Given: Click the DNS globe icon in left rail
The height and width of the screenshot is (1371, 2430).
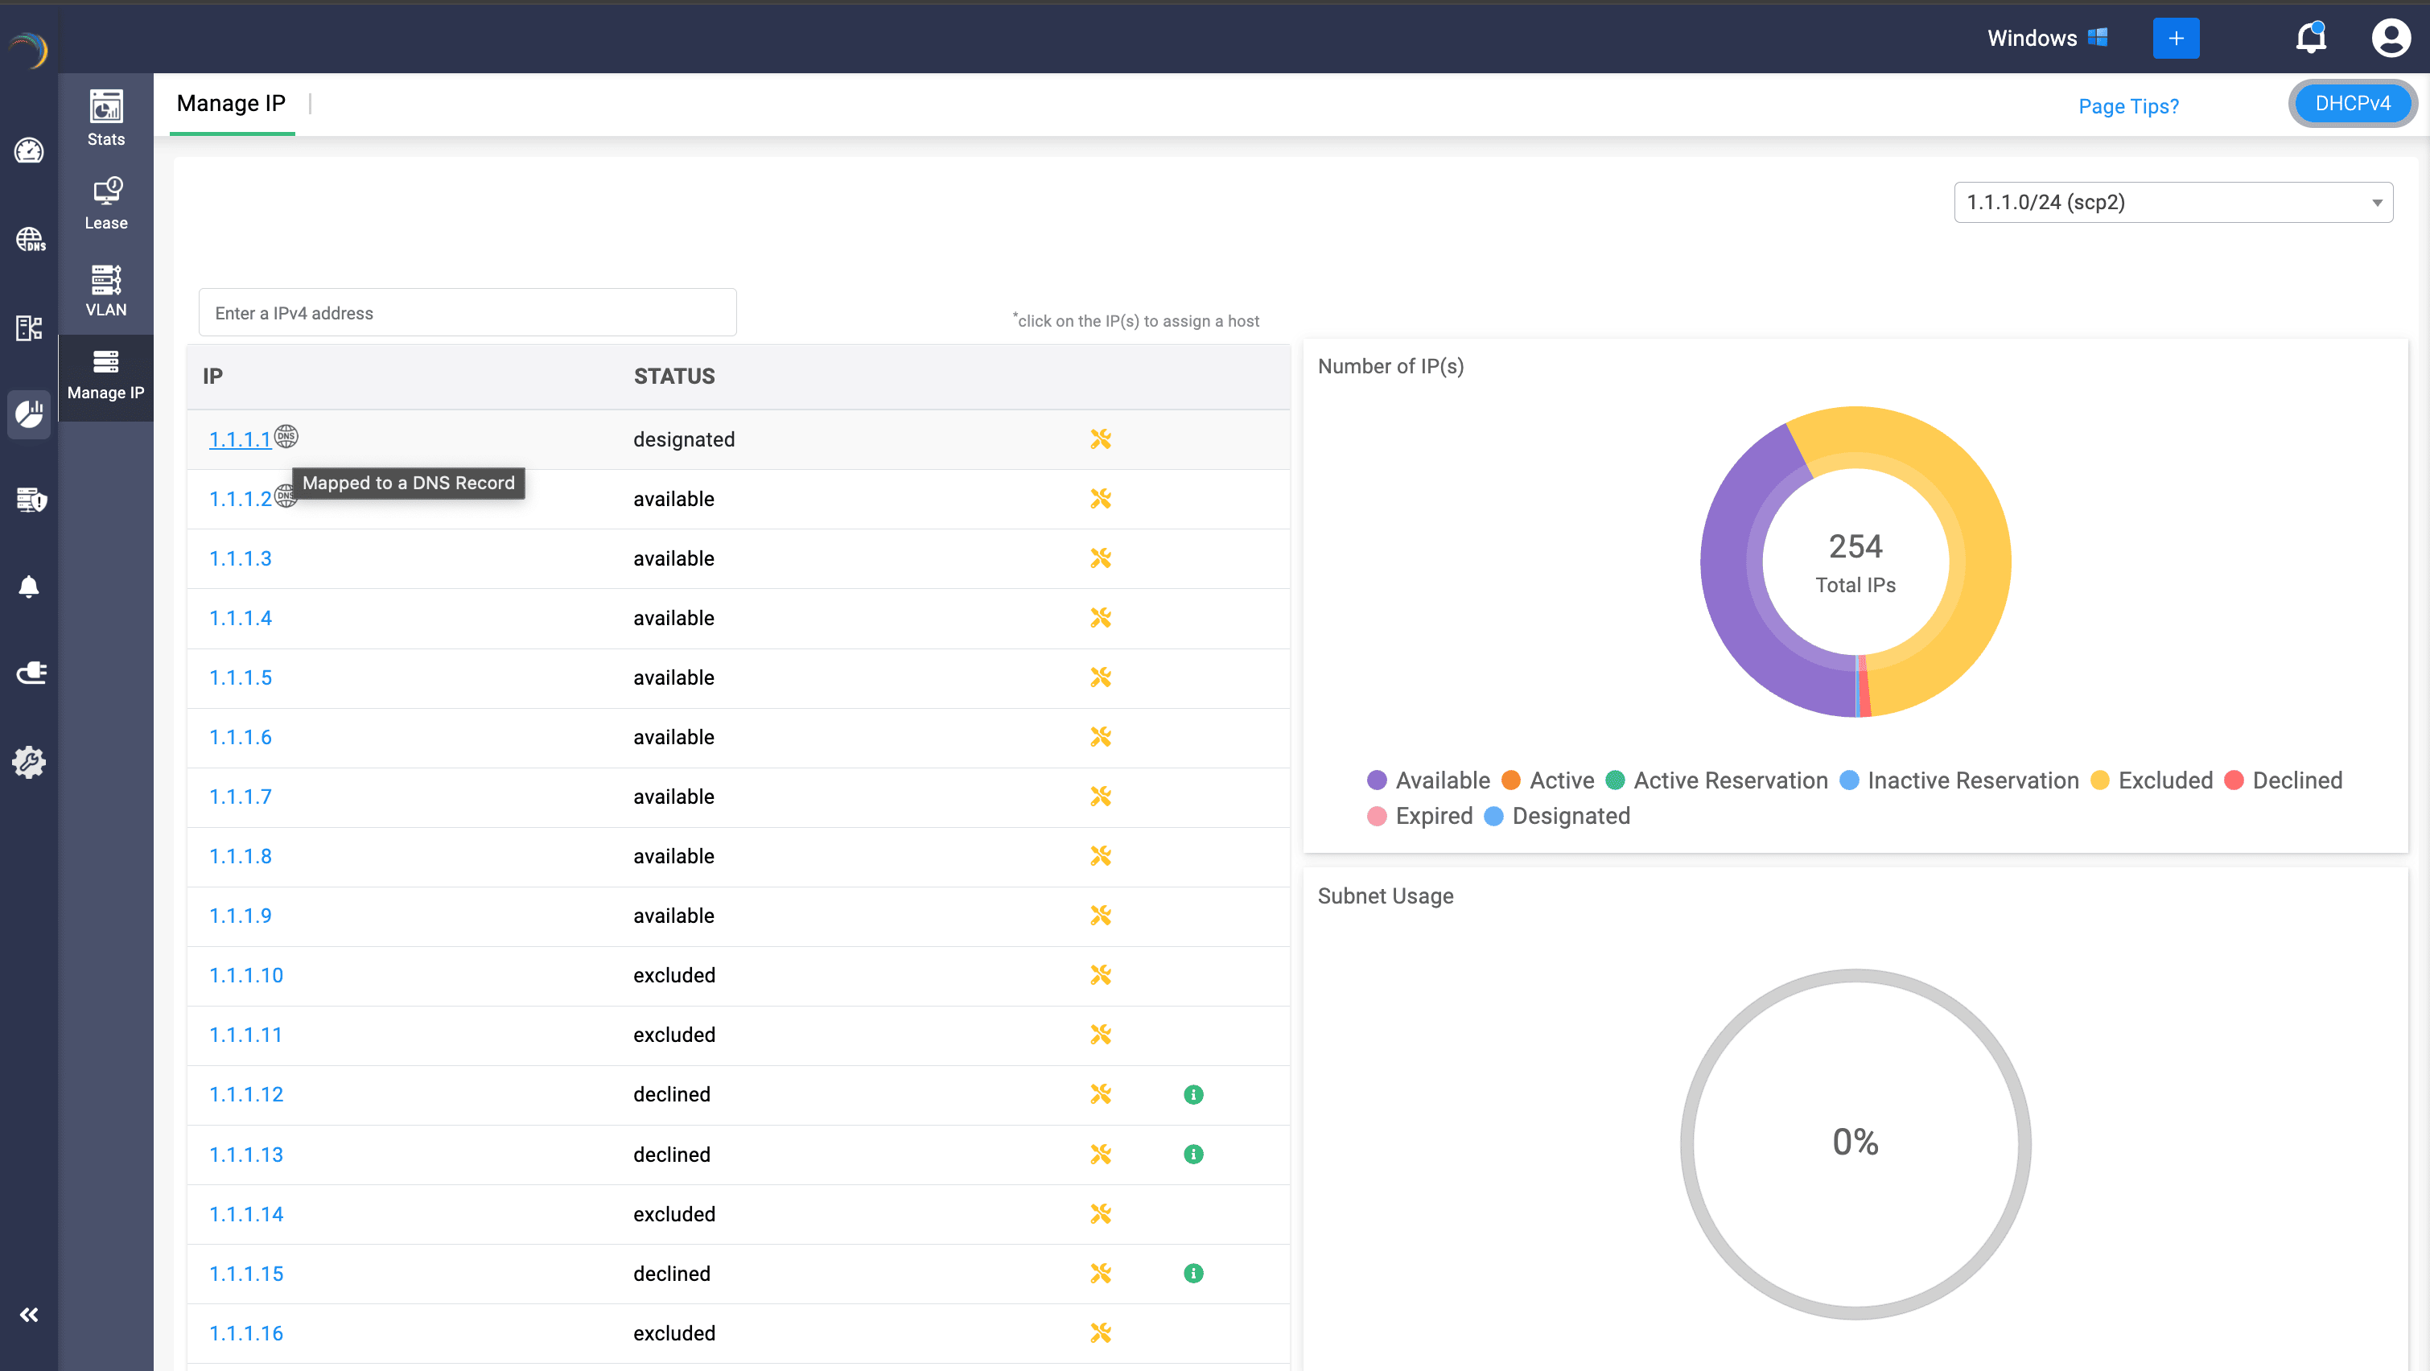Looking at the screenshot, I should point(29,240).
